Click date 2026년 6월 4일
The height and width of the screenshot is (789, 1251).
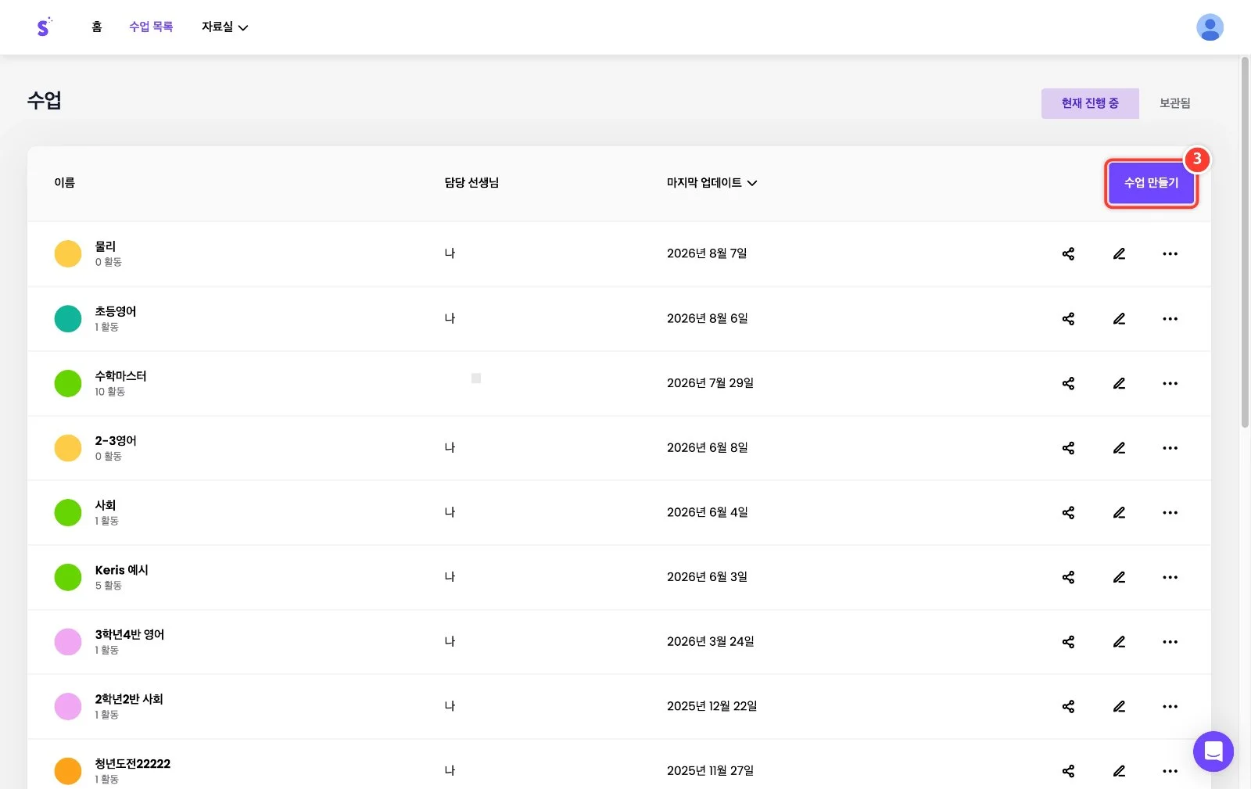click(707, 512)
